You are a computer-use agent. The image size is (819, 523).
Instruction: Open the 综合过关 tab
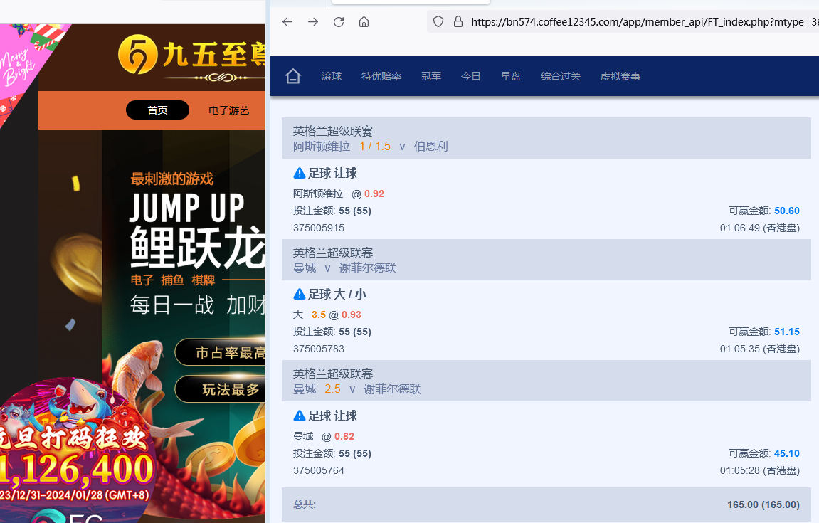[561, 76]
